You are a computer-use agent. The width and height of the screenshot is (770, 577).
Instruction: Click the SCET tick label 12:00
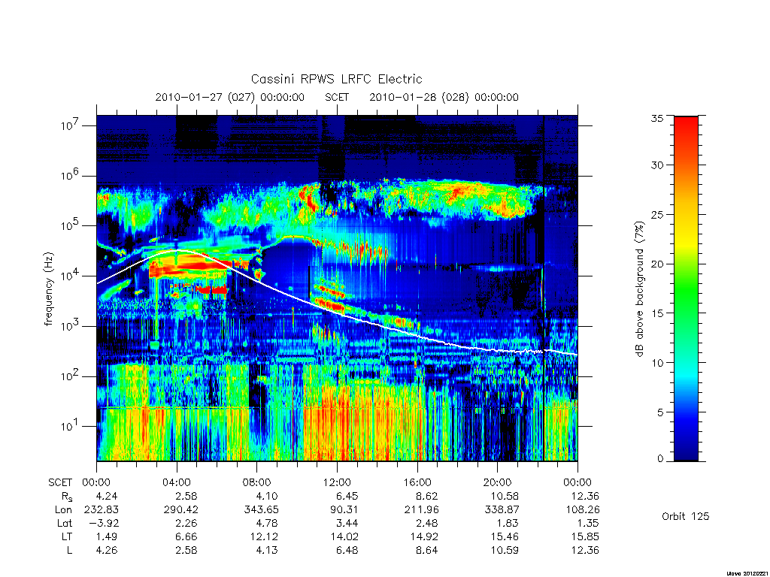tap(337, 482)
